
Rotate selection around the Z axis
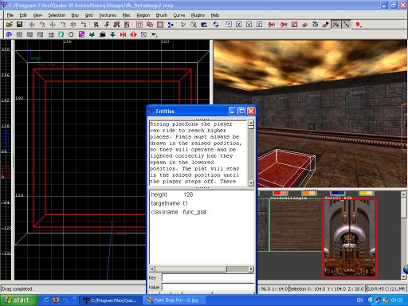[x=84, y=25]
